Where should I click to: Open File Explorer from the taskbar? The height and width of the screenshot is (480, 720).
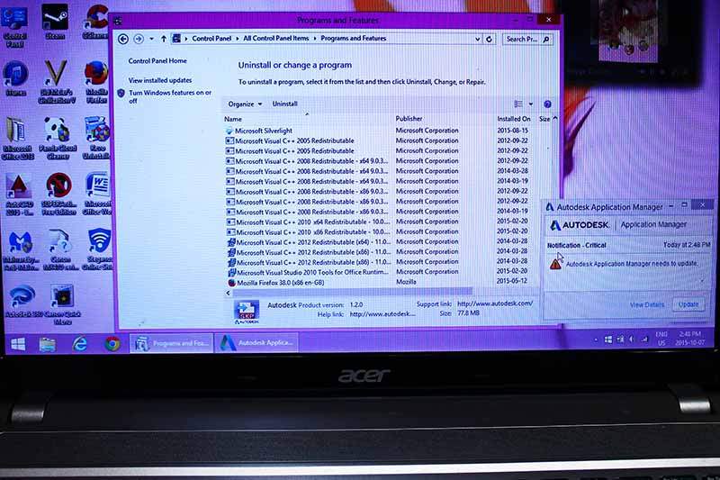[x=48, y=344]
